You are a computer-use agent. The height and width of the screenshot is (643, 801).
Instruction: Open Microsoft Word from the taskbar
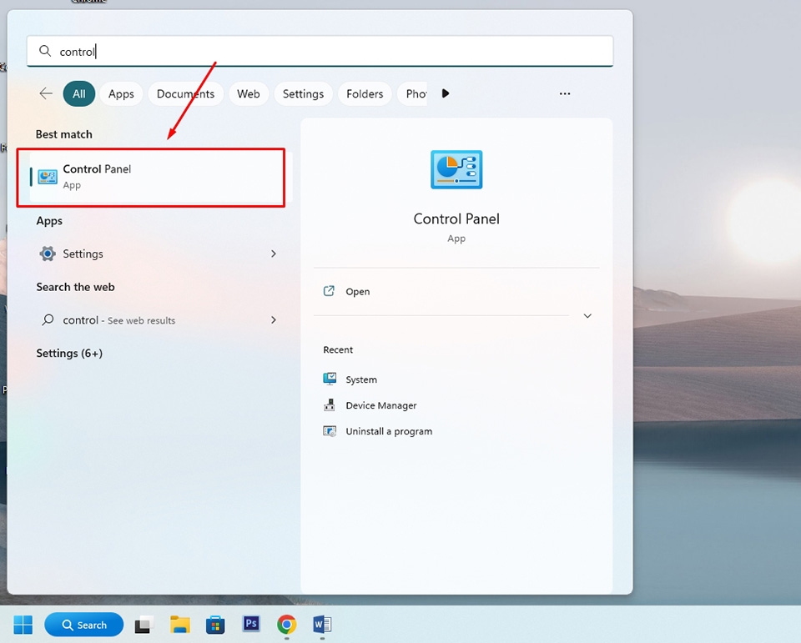click(322, 624)
